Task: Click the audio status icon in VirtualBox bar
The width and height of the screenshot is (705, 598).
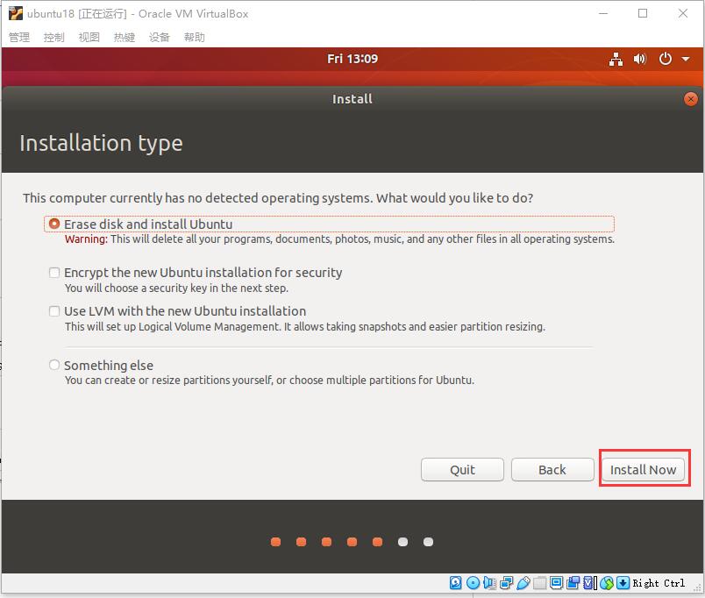Action: tap(489, 583)
